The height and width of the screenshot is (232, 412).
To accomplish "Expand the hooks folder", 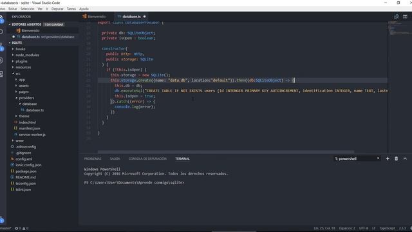I will tap(20, 49).
